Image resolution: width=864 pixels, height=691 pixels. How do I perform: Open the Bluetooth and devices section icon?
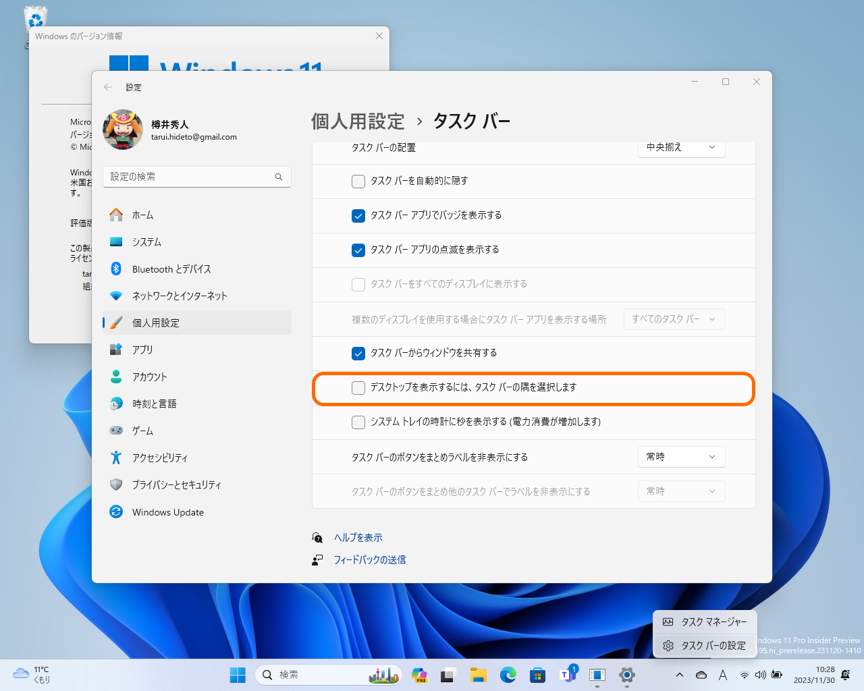[x=115, y=269]
